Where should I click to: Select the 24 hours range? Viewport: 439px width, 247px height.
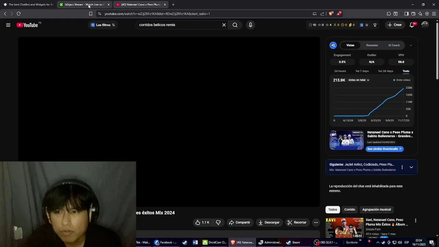click(340, 71)
